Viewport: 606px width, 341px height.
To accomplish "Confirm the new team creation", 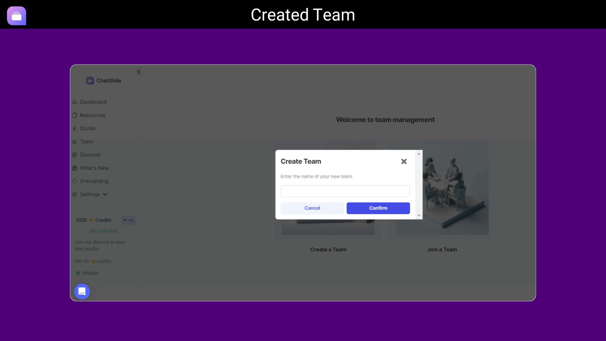I will point(378,208).
